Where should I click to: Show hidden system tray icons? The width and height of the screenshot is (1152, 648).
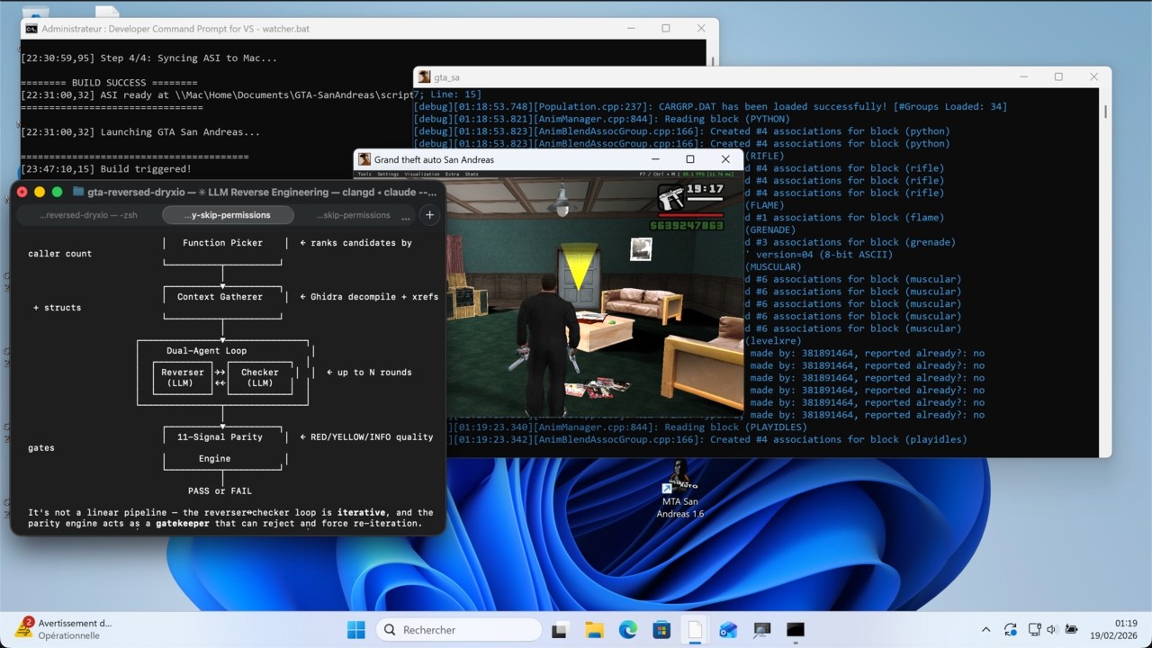[x=986, y=630]
